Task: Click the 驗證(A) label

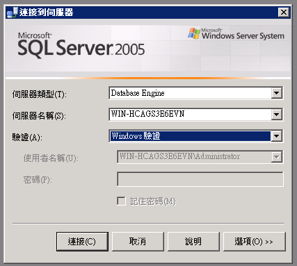Action: click(x=27, y=138)
